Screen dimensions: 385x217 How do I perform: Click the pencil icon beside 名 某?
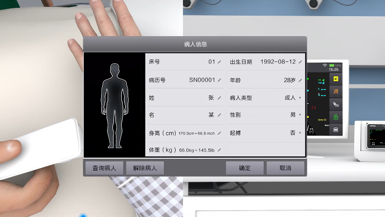[x=219, y=115]
